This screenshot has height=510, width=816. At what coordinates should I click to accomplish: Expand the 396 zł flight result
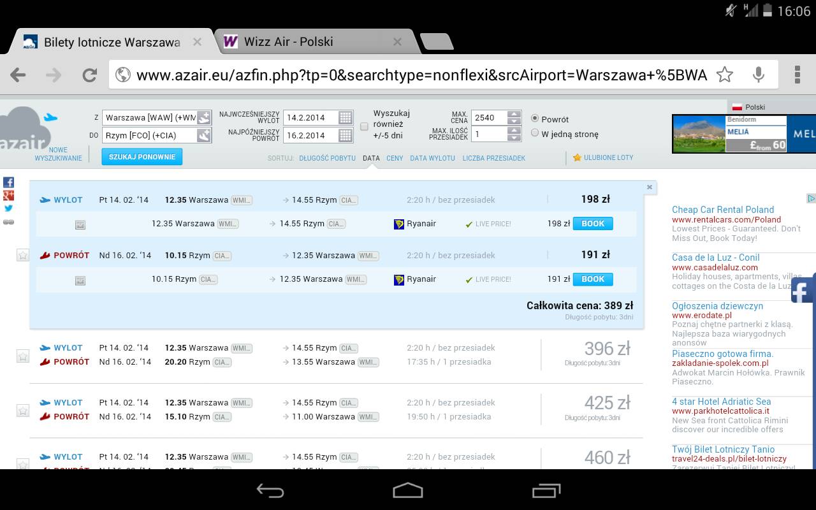pos(336,355)
